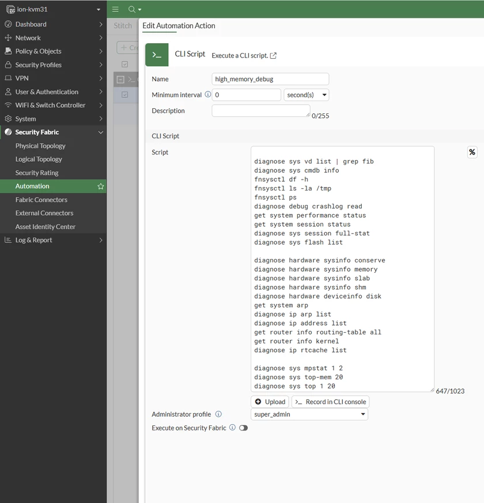Image resolution: width=484 pixels, height=503 pixels.
Task: Open Asset Identity Center page
Action: [x=46, y=227]
